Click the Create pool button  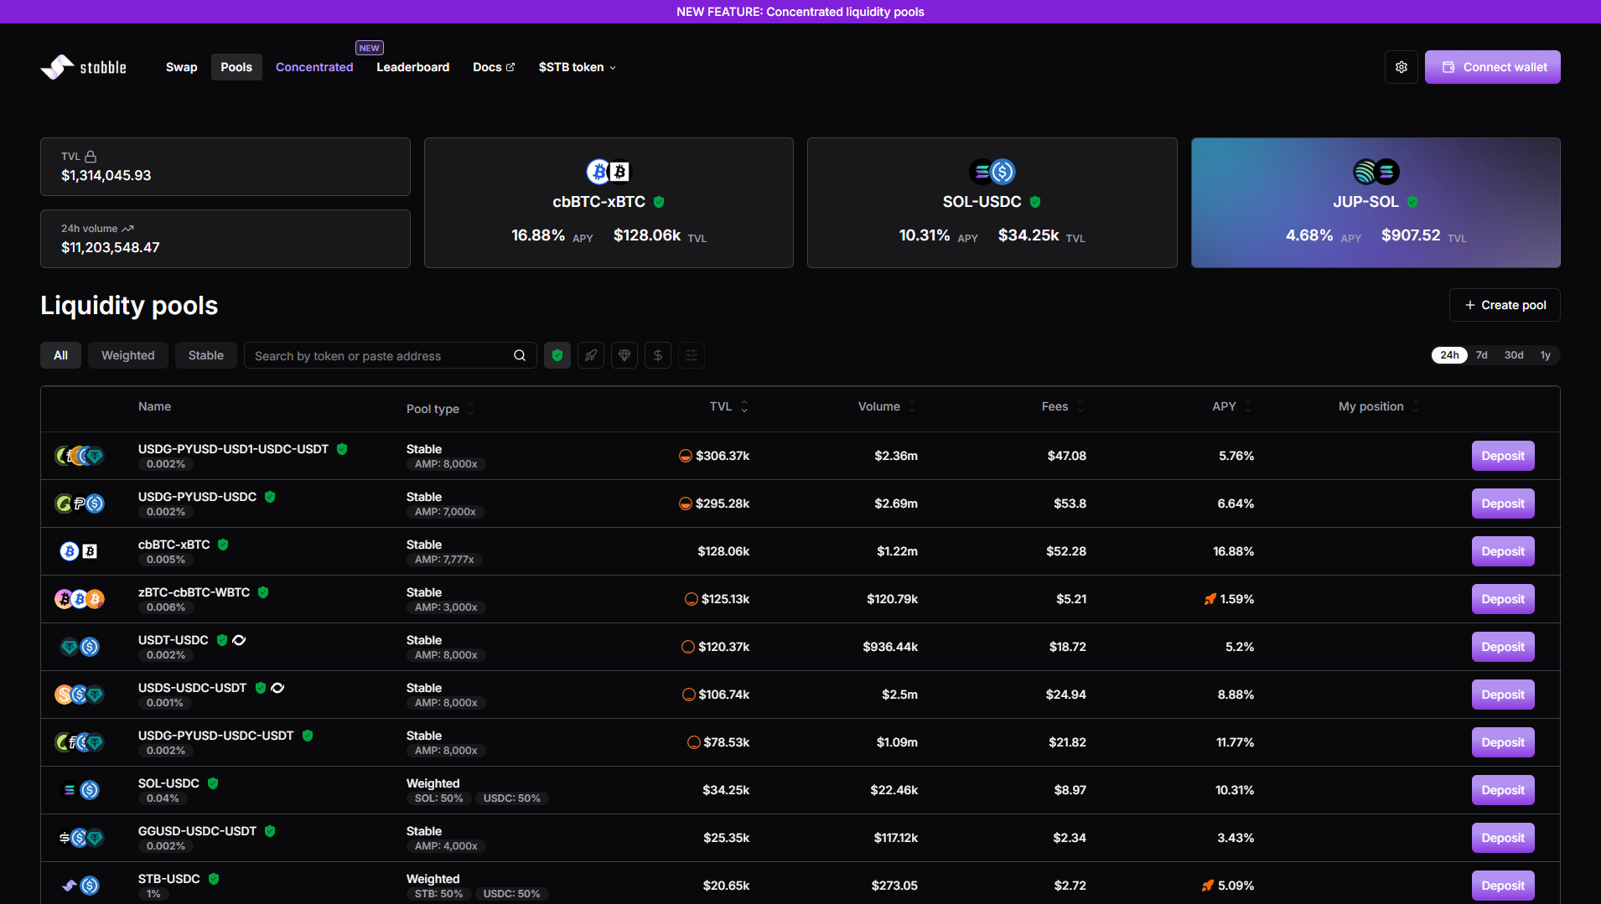coord(1505,305)
